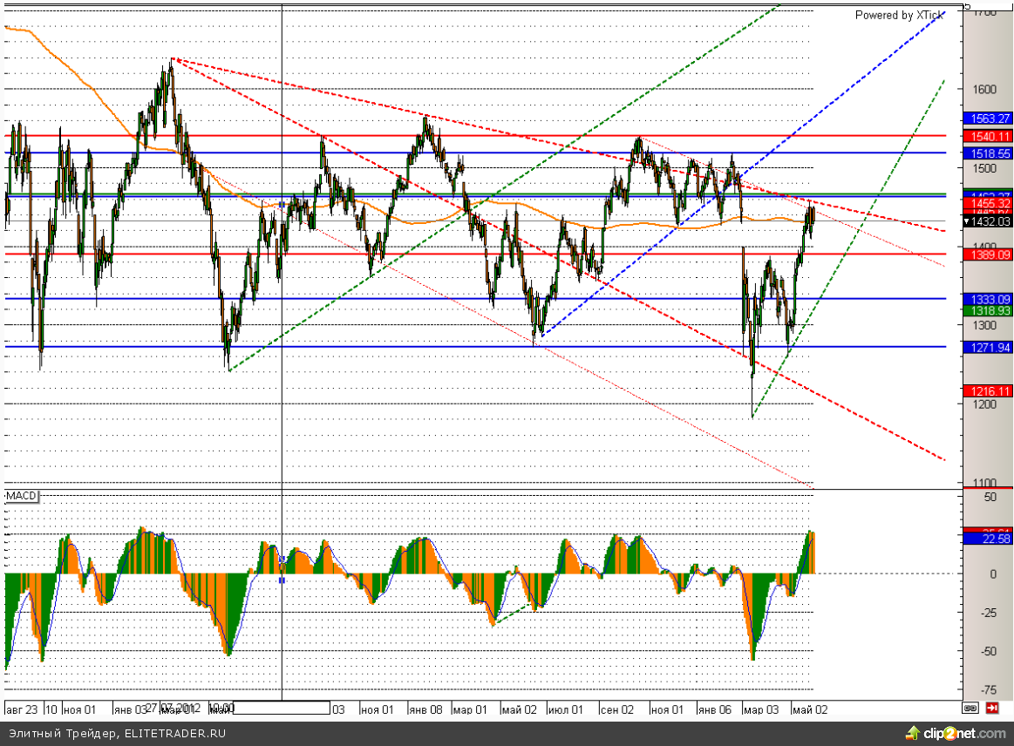
Task: Click the 1540.11 red price label
Action: 986,136
